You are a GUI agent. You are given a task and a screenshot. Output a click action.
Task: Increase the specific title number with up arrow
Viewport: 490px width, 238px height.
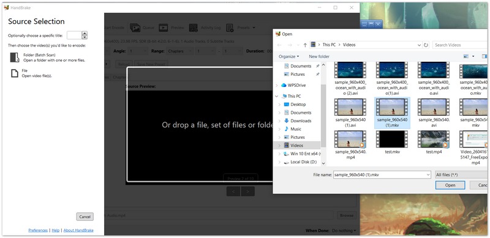[x=85, y=33]
